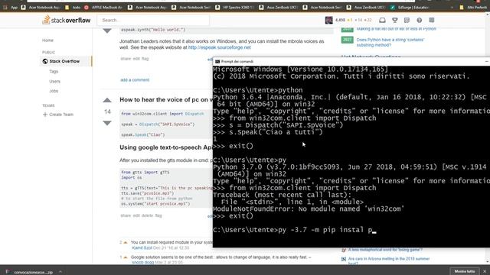The image size is (490, 275).
Task: Open Kamil Szot's user profile
Action: [x=142, y=247]
